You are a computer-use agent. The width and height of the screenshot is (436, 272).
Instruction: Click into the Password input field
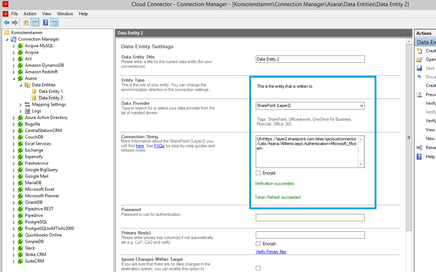point(310,218)
